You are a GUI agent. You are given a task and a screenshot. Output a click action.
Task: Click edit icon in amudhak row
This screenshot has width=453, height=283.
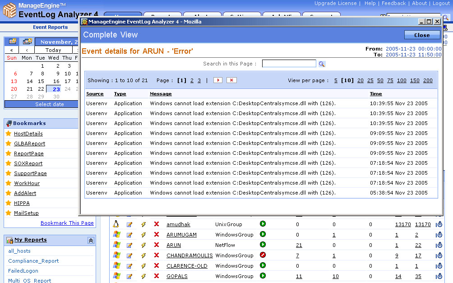(129, 224)
